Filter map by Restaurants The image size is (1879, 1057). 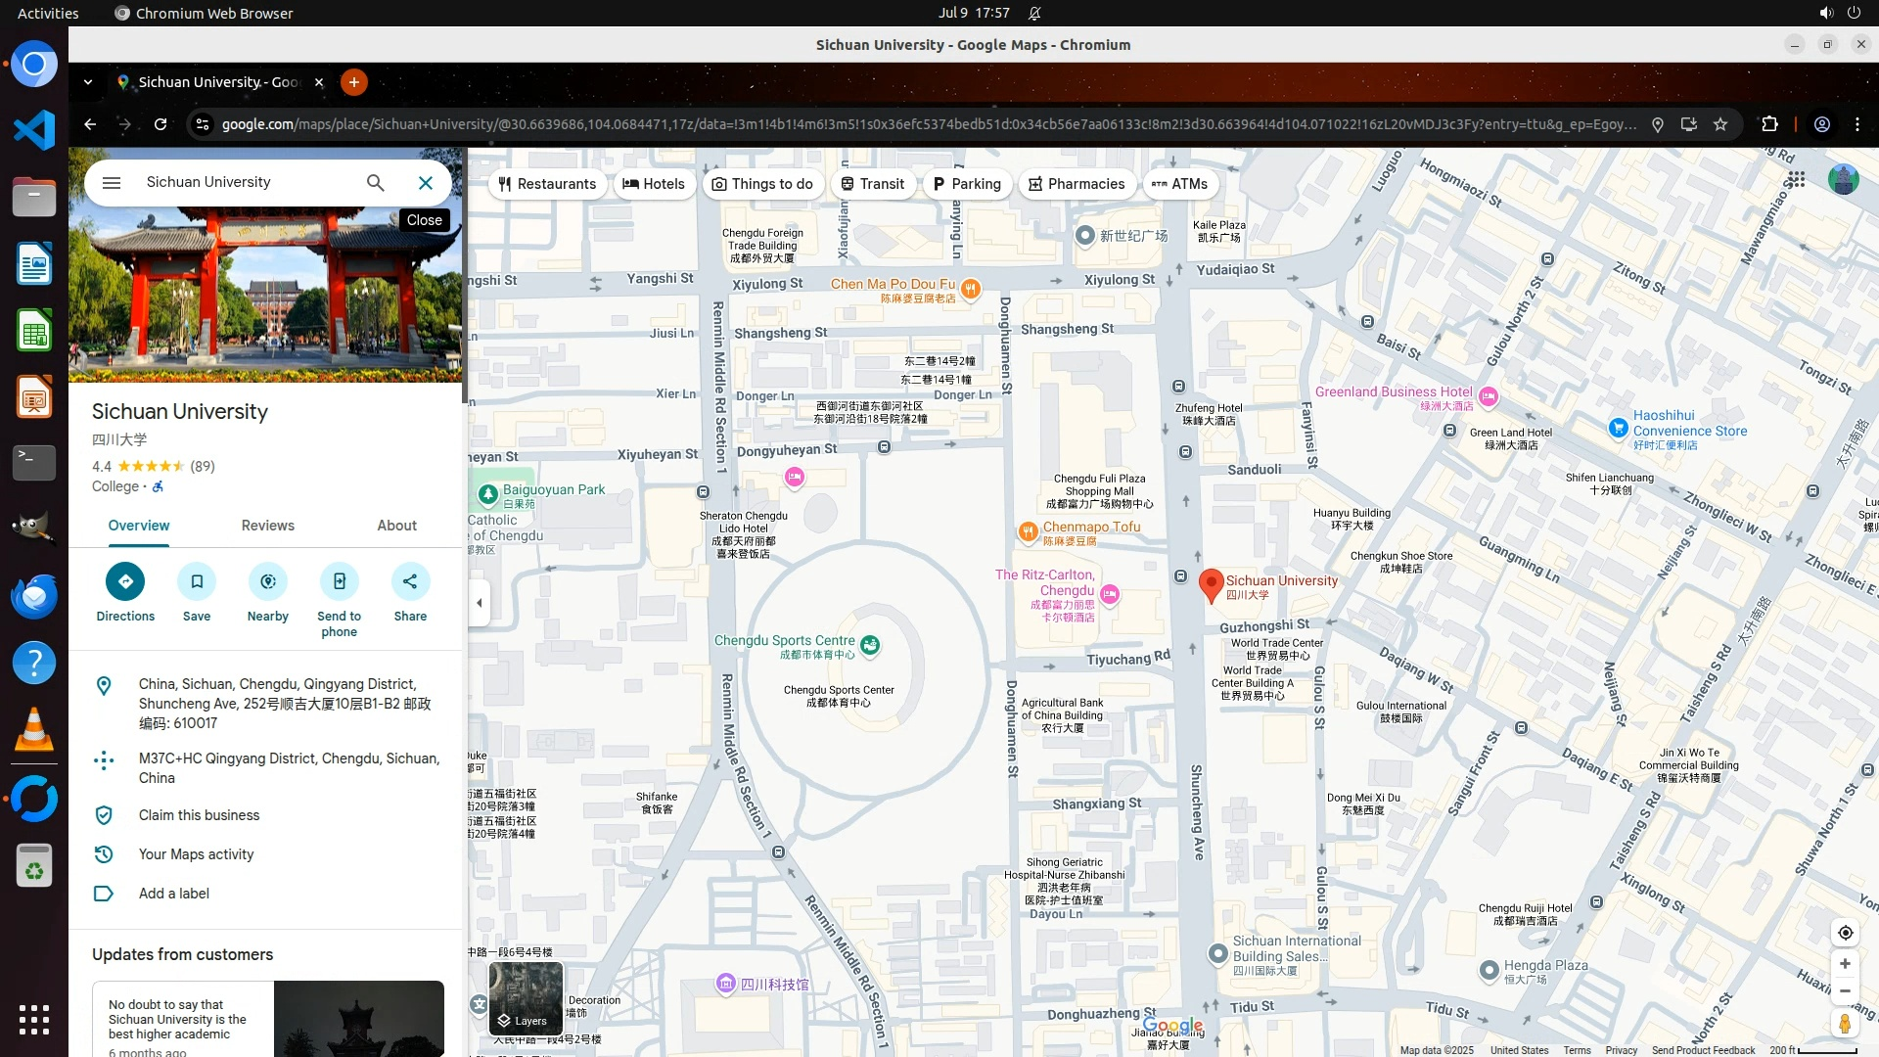[547, 184]
